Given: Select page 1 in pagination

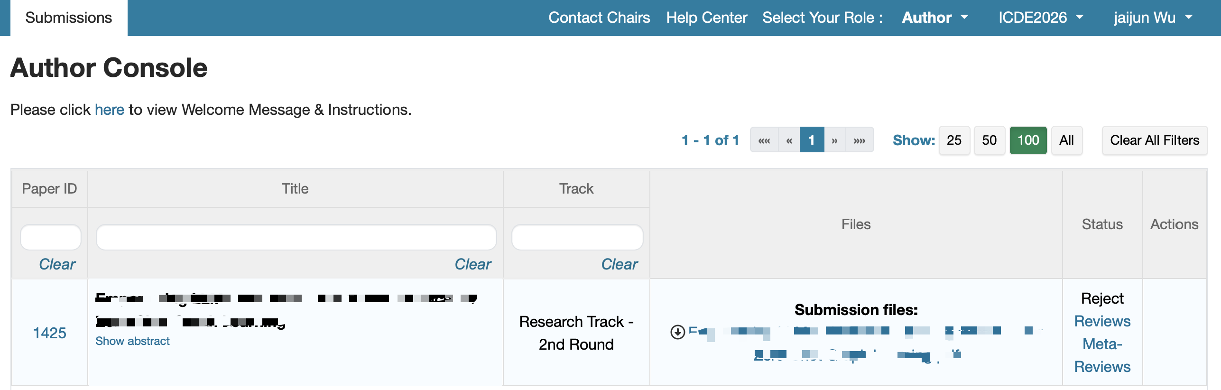Looking at the screenshot, I should [x=812, y=140].
